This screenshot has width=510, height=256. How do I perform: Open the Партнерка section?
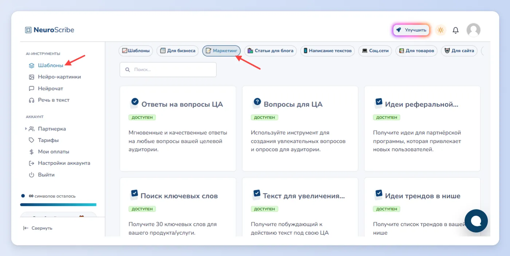47,129
